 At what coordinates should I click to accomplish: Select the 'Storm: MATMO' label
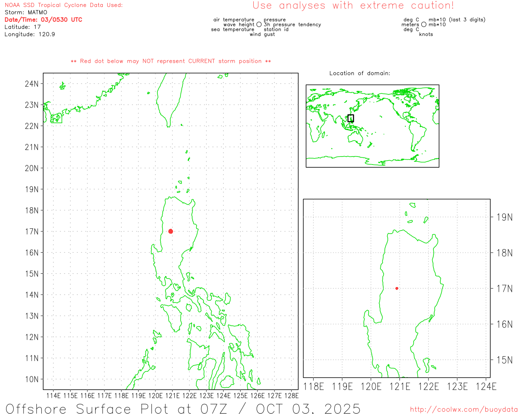[26, 13]
